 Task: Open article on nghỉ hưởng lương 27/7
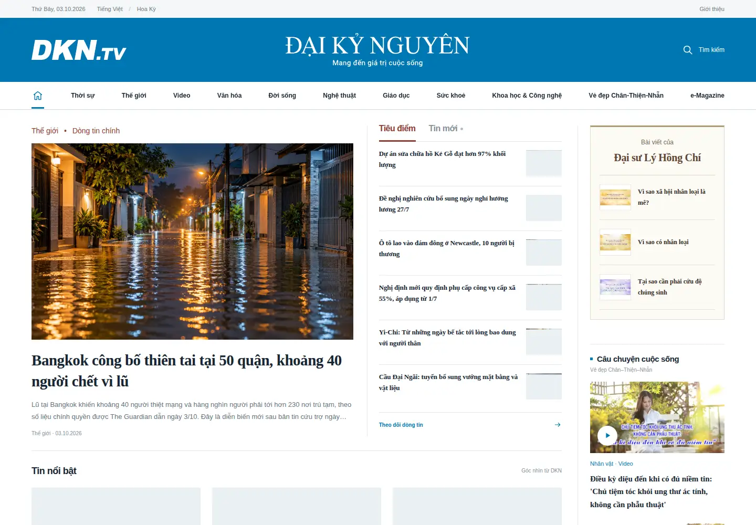444,204
